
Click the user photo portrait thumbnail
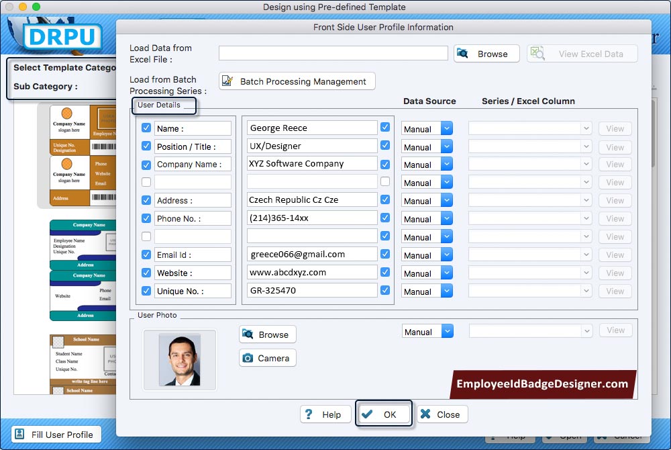click(x=180, y=359)
